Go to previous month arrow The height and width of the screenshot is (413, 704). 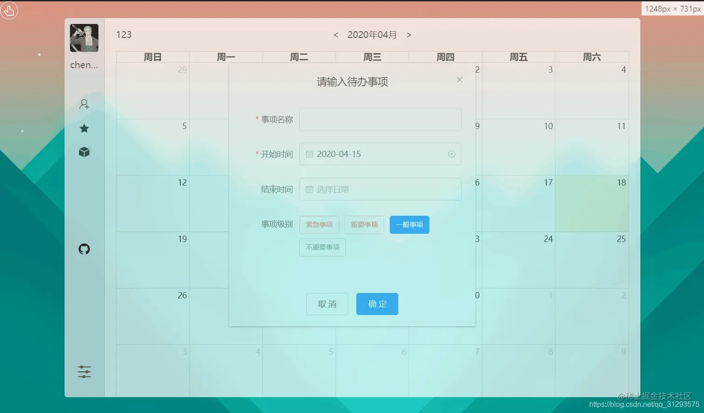(336, 35)
